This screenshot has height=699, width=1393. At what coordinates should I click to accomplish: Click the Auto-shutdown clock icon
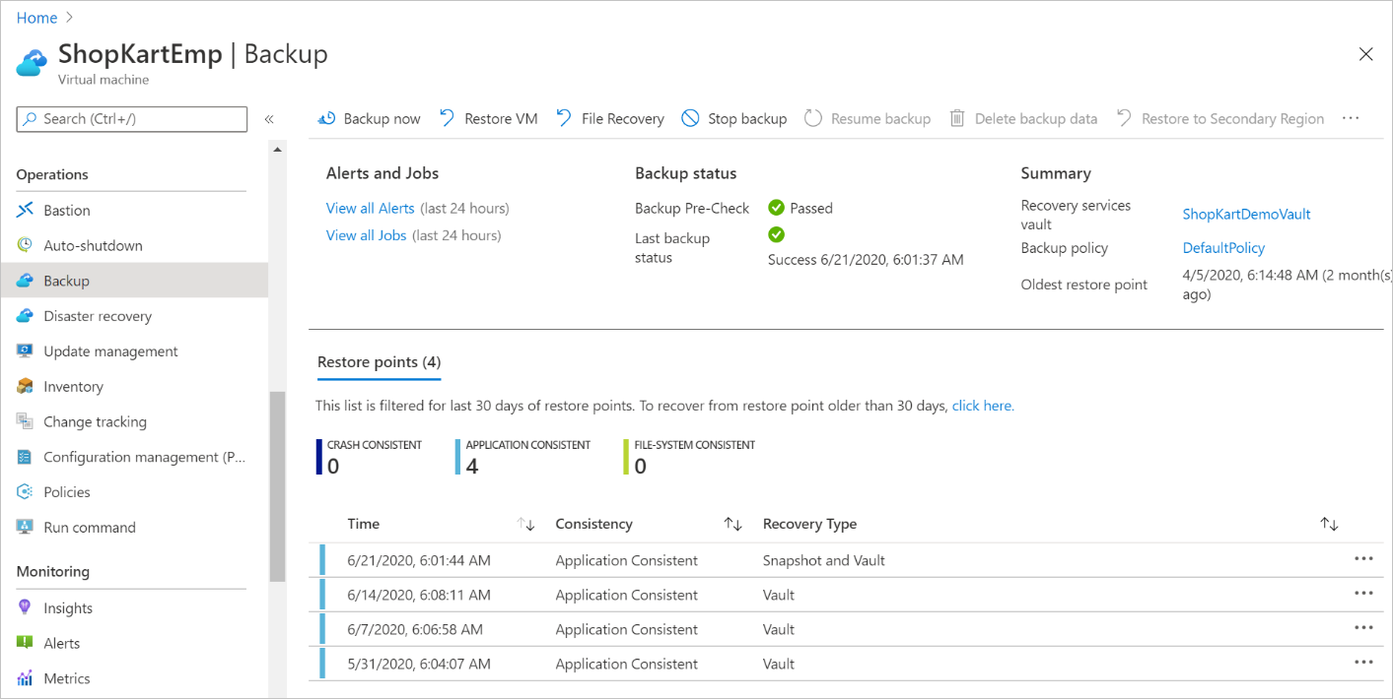click(25, 245)
